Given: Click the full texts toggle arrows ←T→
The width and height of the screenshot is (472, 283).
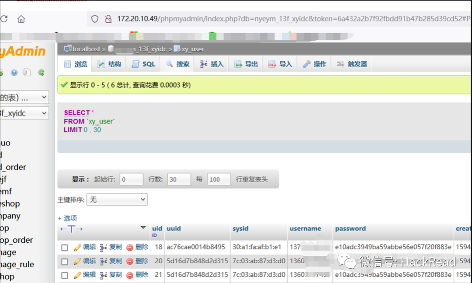Looking at the screenshot, I should point(71,229).
